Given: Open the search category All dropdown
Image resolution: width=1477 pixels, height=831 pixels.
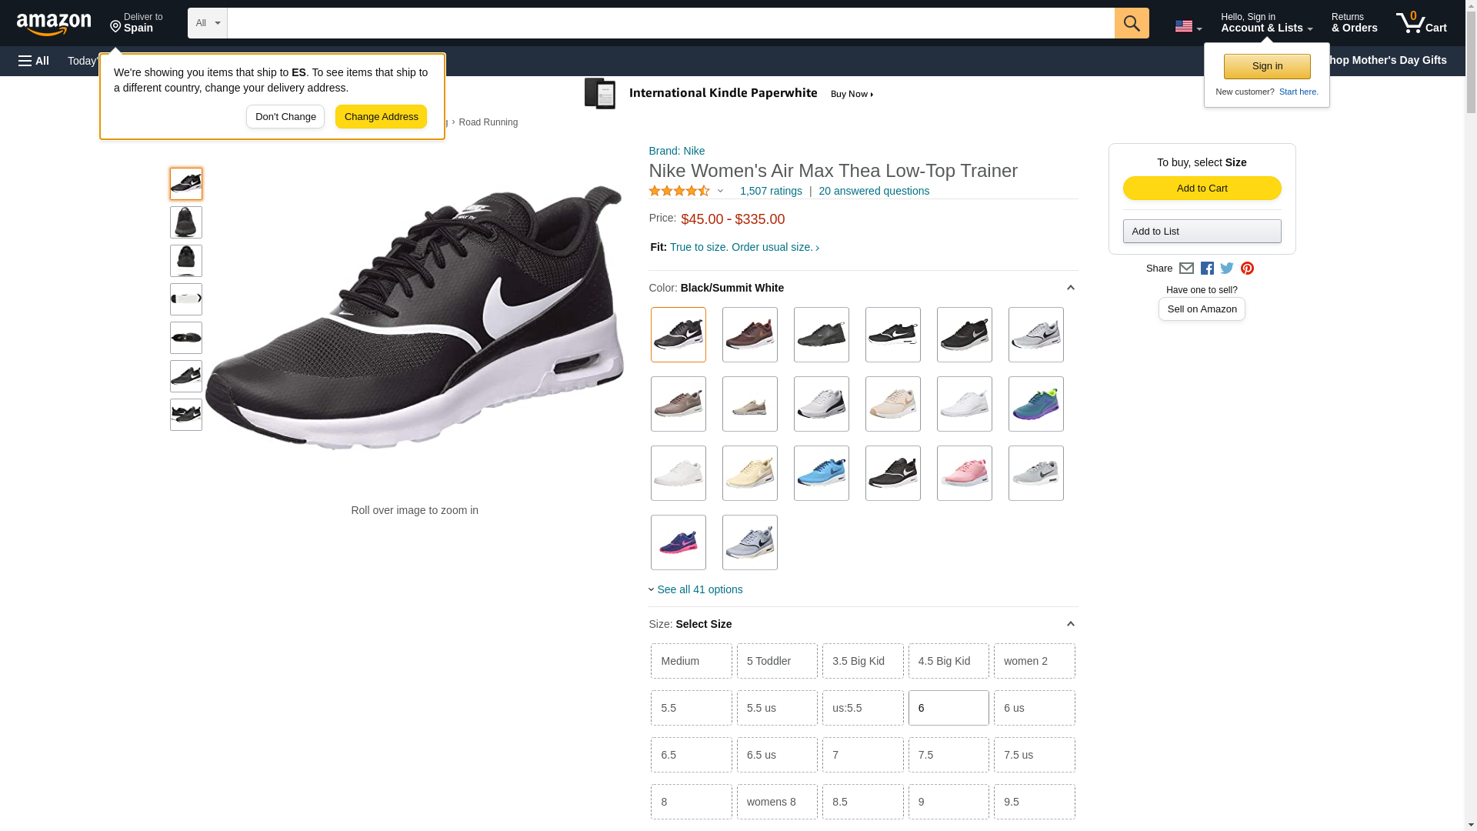Looking at the screenshot, I should point(207,23).
